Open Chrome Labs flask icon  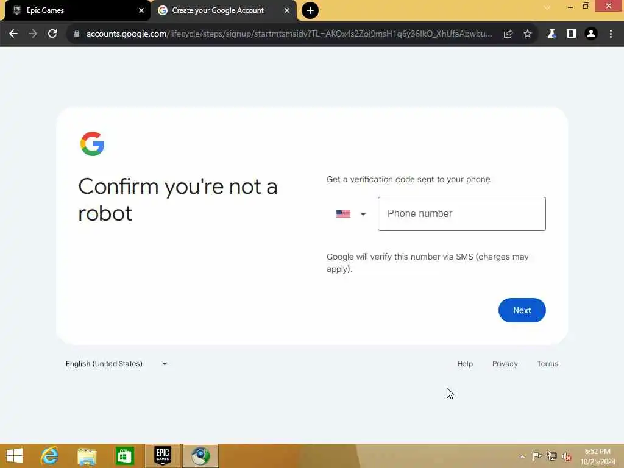(551, 34)
